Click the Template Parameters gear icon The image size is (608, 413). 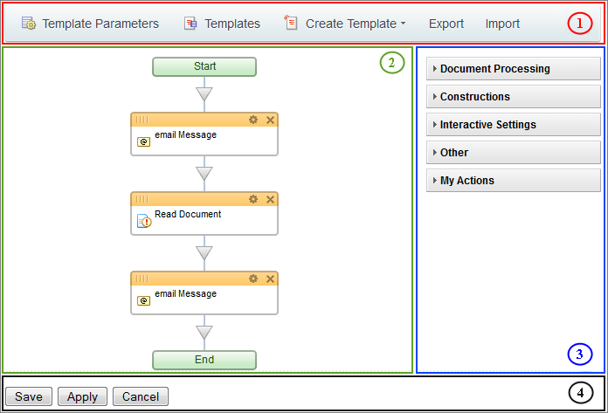28,24
